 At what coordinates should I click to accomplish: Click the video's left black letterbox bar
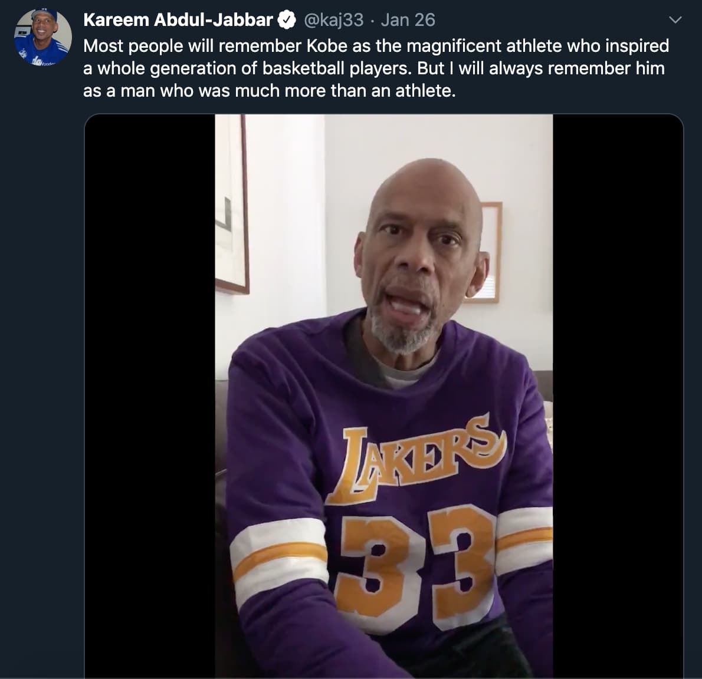click(150, 395)
